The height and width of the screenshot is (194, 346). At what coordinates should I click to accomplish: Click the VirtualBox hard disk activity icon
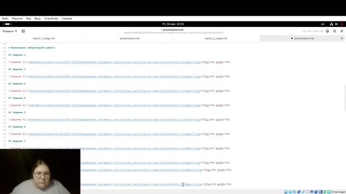pos(286,192)
